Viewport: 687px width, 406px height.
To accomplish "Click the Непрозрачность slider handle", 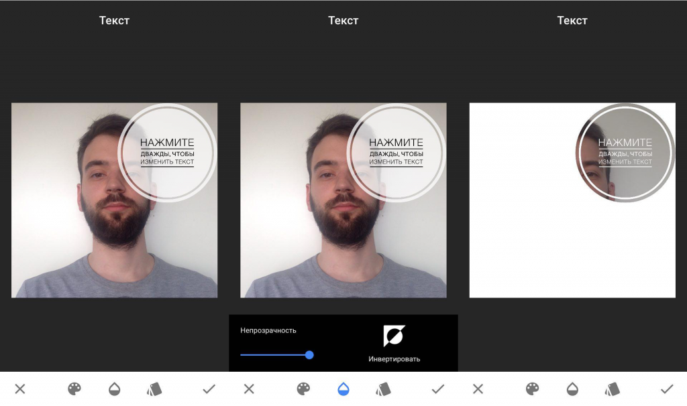I will click(x=309, y=354).
